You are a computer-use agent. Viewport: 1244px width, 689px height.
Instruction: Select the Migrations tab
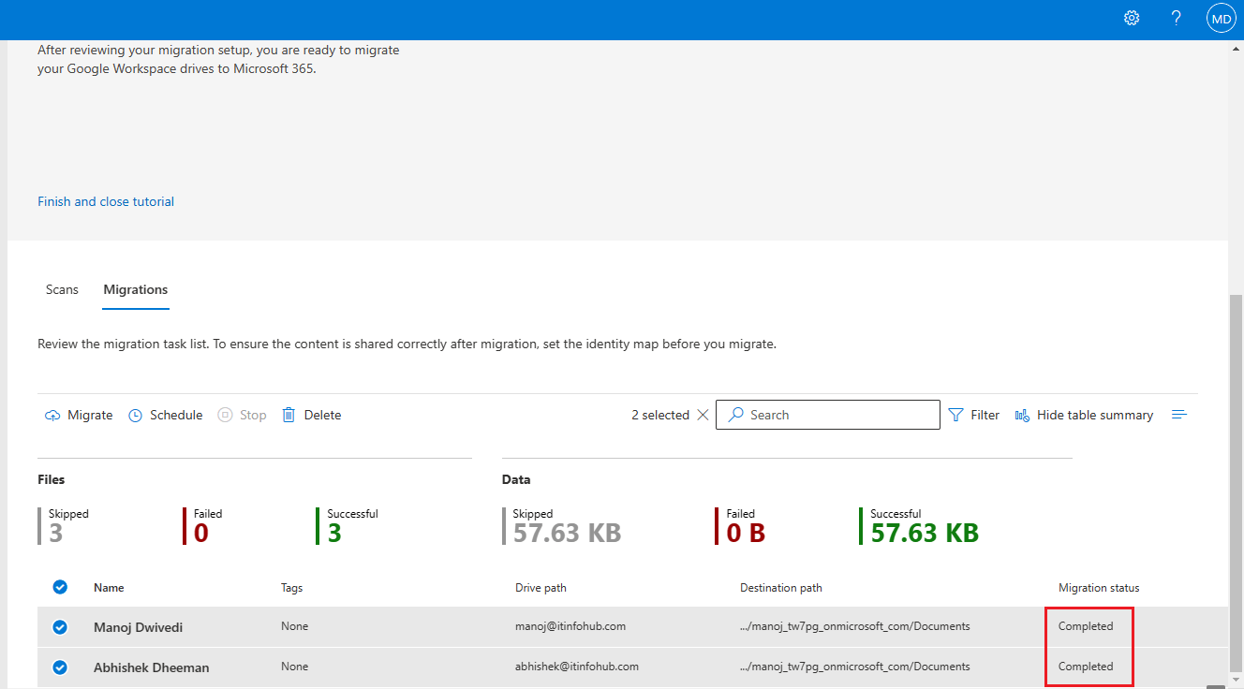[136, 289]
